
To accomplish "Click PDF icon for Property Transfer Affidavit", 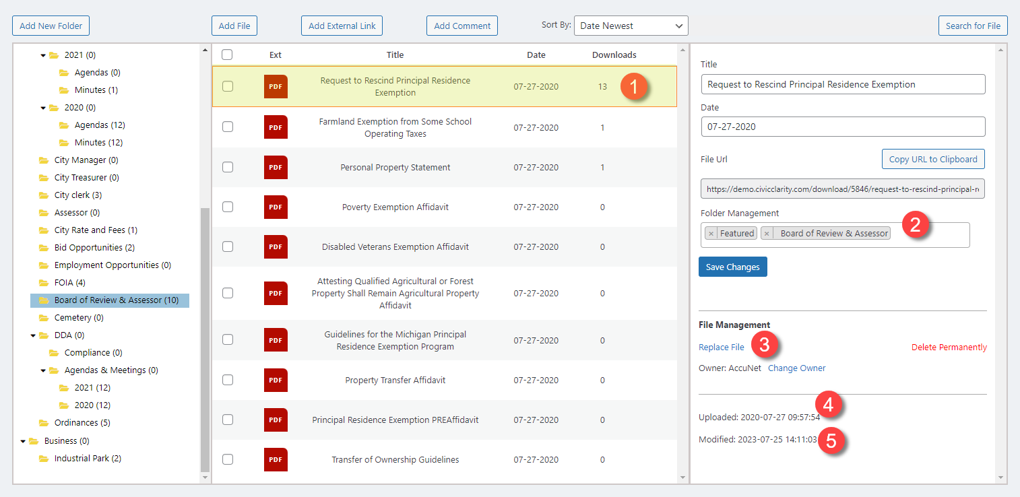I will click(276, 380).
